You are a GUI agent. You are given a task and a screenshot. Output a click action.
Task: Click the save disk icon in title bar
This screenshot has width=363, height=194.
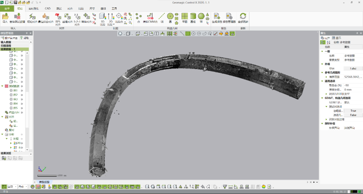coord(15,2)
